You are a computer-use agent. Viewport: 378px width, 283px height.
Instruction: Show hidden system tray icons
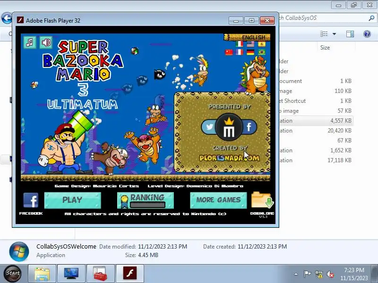(296, 274)
